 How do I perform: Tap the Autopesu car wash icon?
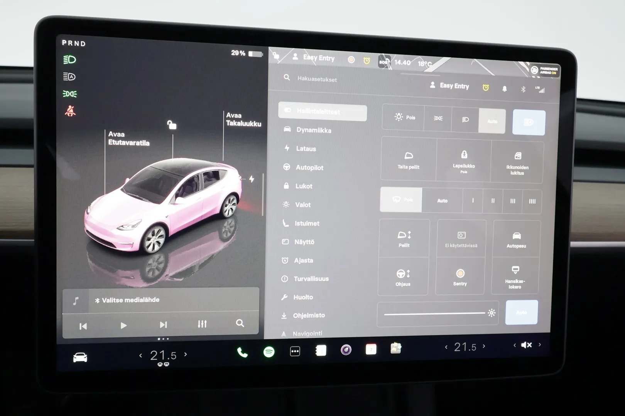pyautogui.click(x=516, y=239)
